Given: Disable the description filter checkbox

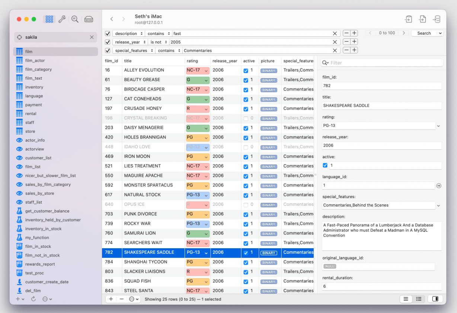Looking at the screenshot, I should [108, 33].
